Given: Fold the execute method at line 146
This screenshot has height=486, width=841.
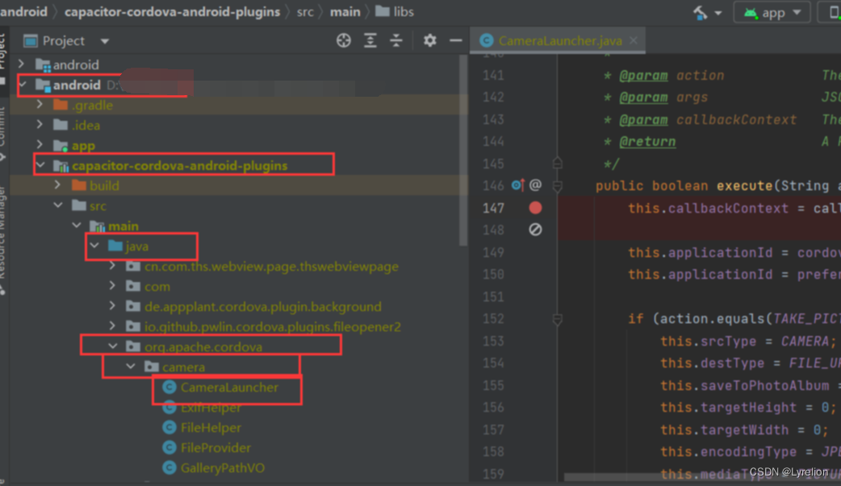Looking at the screenshot, I should tap(557, 186).
